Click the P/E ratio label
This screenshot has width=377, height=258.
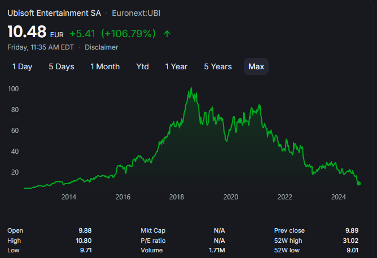click(153, 241)
